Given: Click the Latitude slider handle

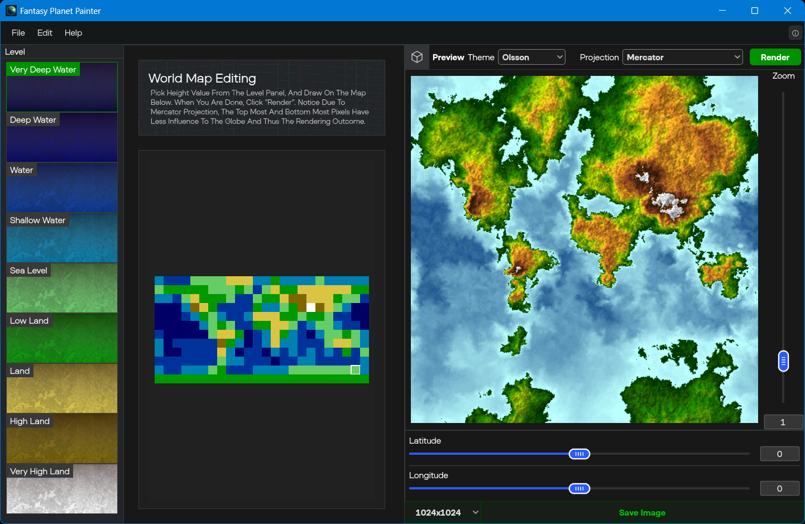Looking at the screenshot, I should [x=579, y=454].
